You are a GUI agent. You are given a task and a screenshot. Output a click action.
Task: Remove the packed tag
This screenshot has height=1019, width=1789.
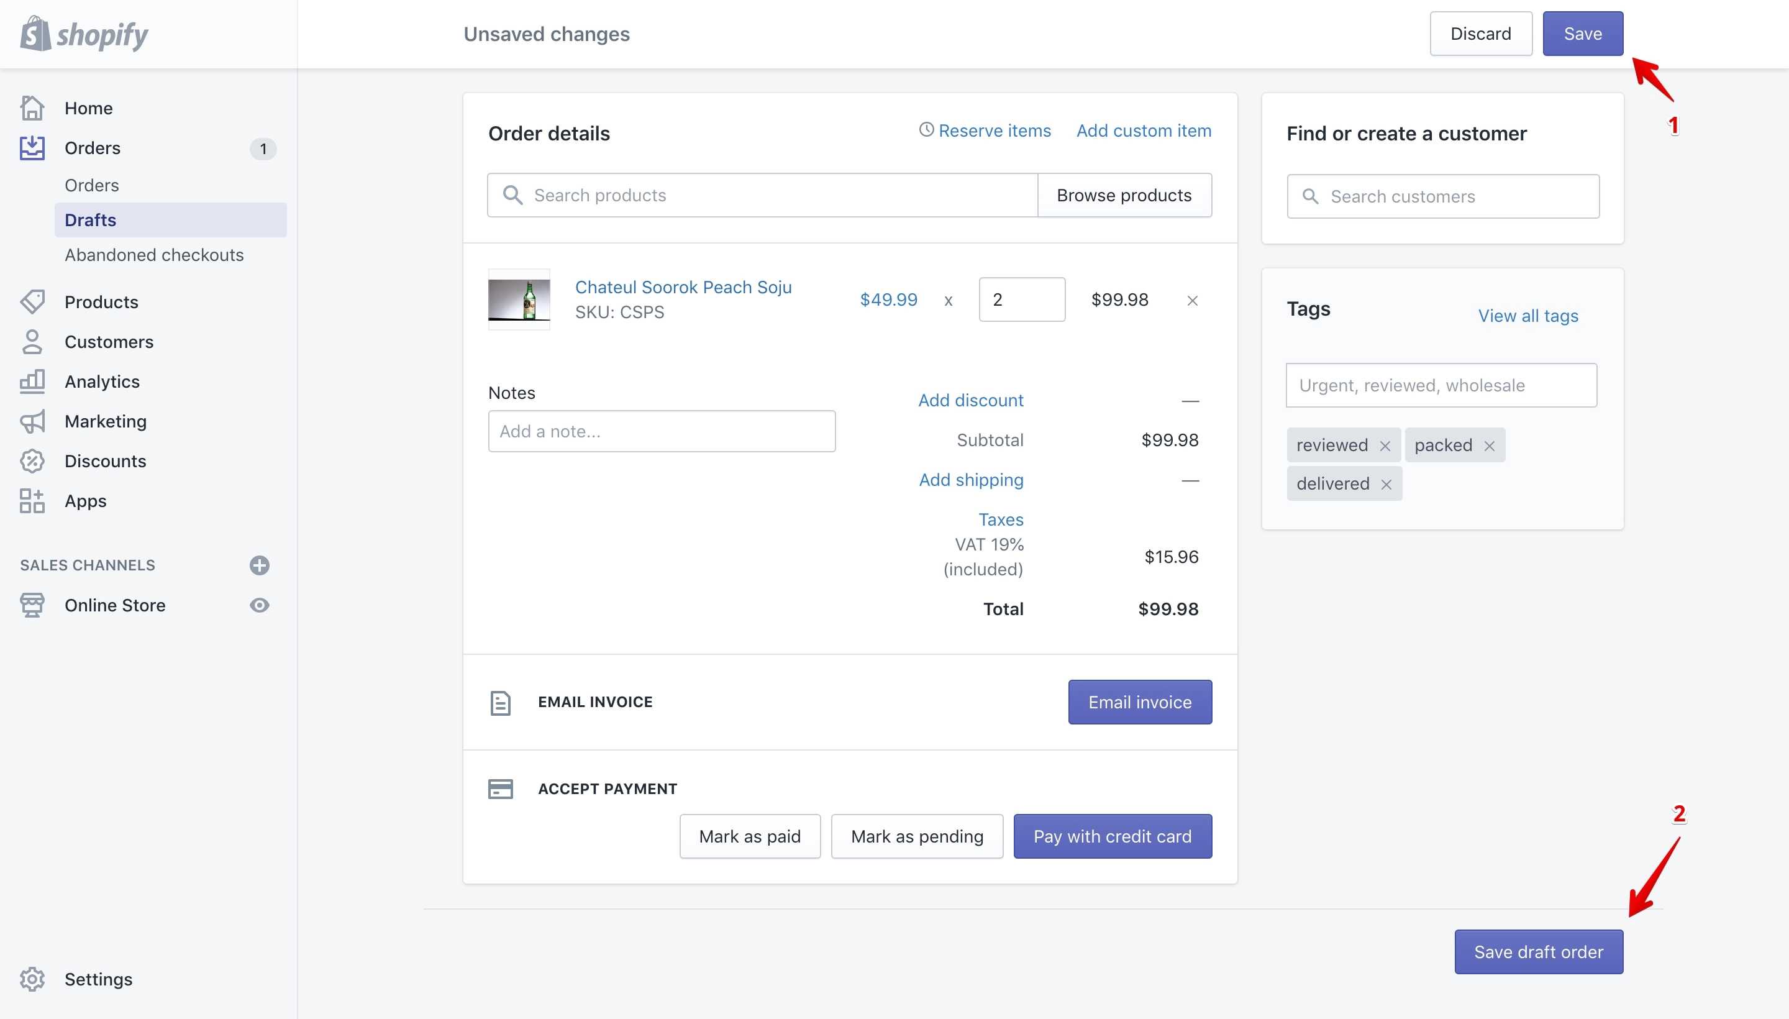click(1490, 446)
